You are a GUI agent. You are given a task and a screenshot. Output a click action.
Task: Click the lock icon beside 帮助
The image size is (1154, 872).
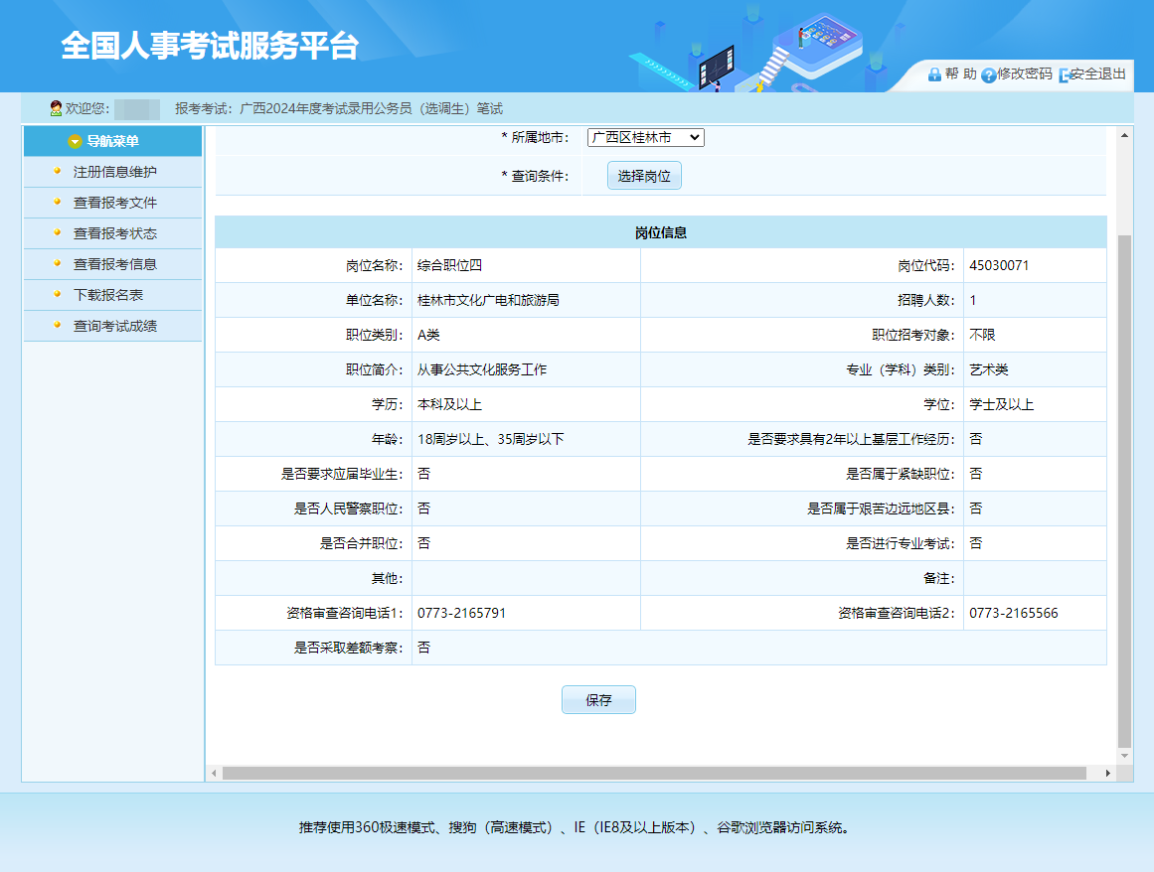coord(934,74)
